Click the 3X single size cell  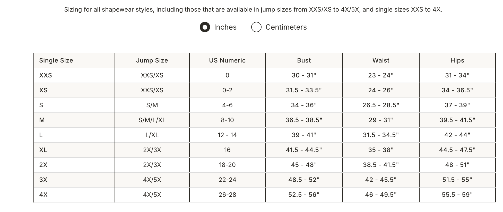(x=43, y=180)
